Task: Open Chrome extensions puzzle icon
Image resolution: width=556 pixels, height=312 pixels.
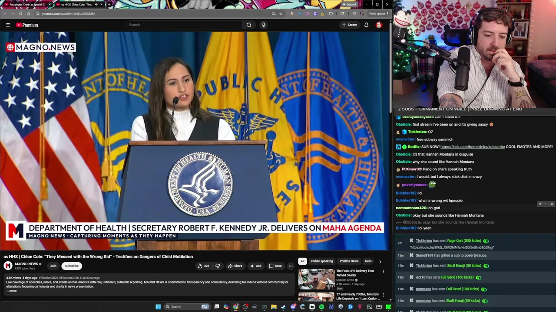Action: [x=331, y=13]
